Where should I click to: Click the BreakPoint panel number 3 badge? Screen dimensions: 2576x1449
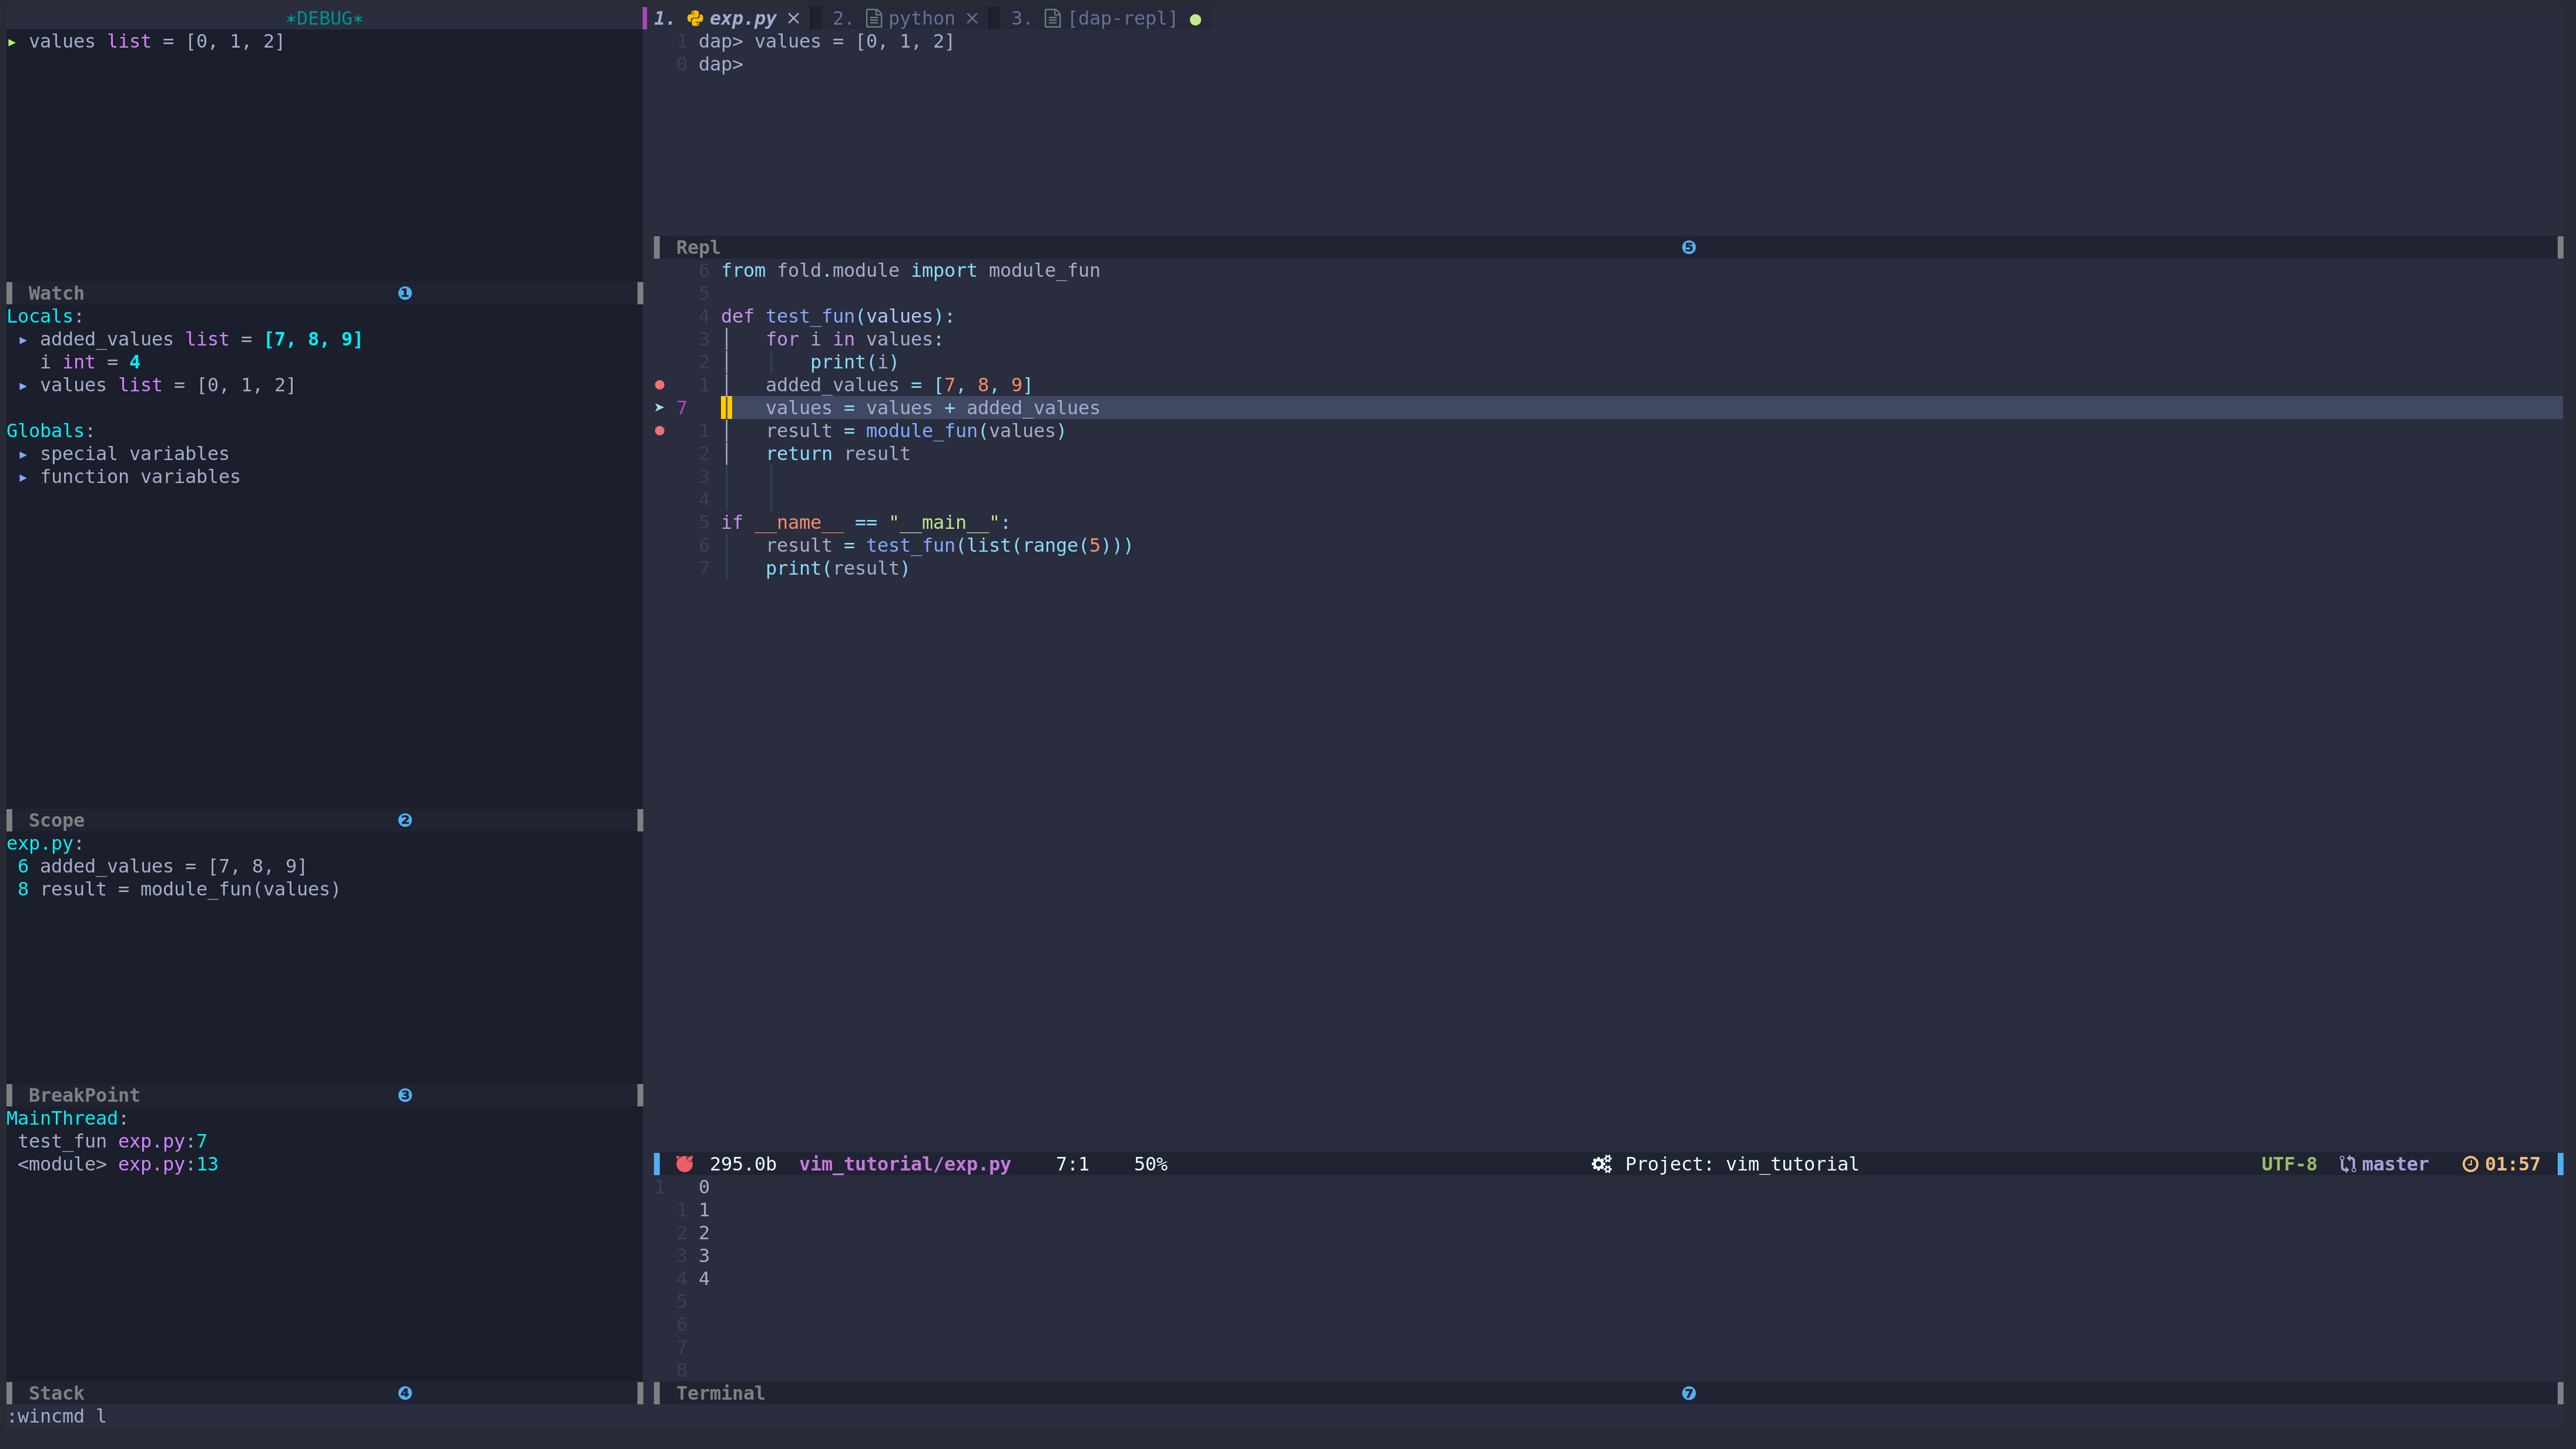[405, 1095]
